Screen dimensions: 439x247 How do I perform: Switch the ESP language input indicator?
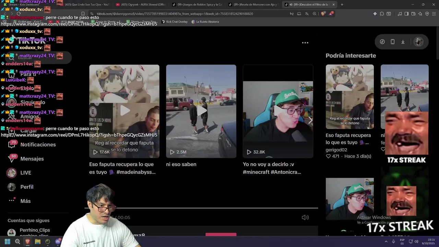(402, 242)
